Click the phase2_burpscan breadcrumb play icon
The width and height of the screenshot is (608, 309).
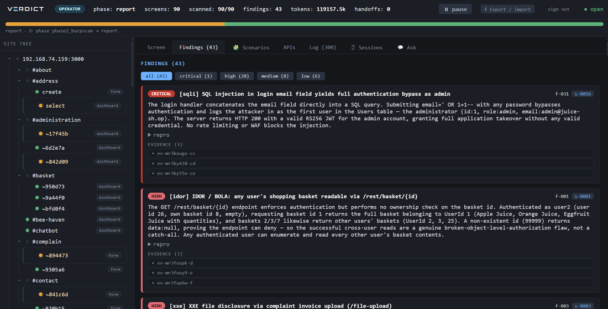click(x=31, y=30)
